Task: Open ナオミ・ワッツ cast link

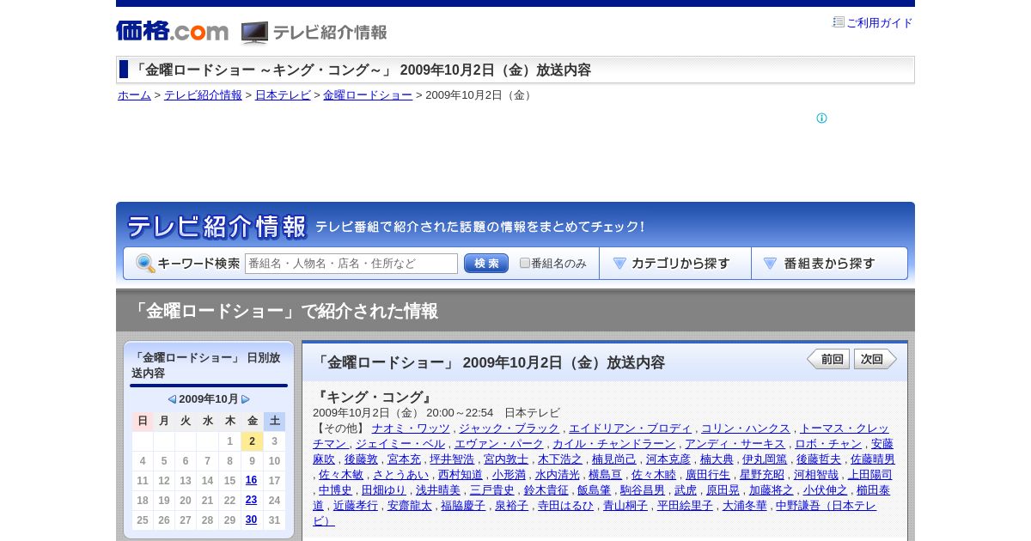Action: tap(411, 429)
